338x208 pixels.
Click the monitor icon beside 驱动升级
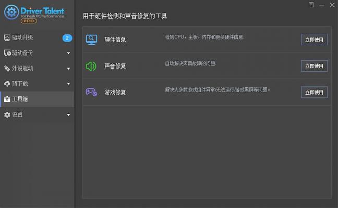[x=7, y=37]
